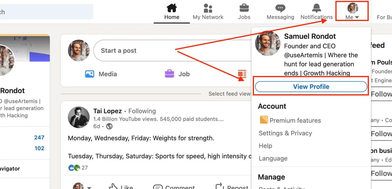Viewport: 392px width, 189px height.
Task: Click Rondot name on left profile card
Action: (13, 90)
